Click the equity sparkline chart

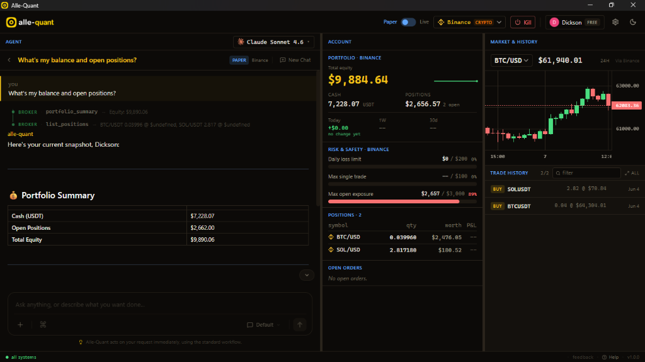(x=456, y=81)
